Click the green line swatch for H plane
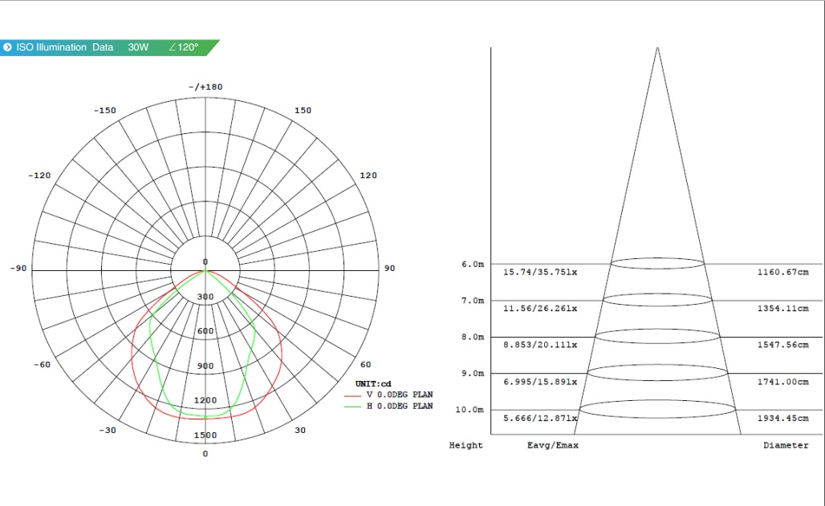Image resolution: width=825 pixels, height=506 pixels. click(353, 407)
